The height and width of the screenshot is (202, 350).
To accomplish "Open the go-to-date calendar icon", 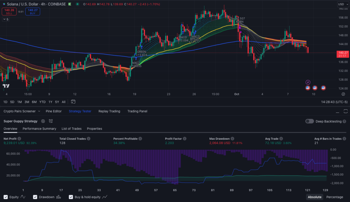I will click(73, 102).
